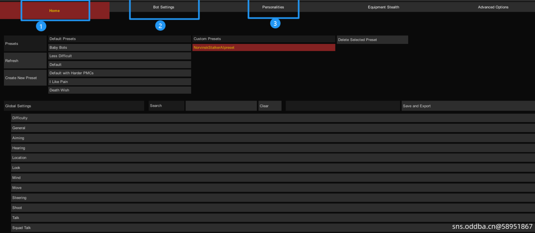Open the Equipment Stealth tab

[383, 7]
